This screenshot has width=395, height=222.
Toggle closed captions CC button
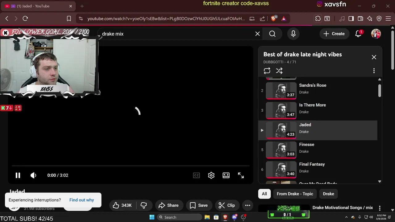pyautogui.click(x=196, y=175)
